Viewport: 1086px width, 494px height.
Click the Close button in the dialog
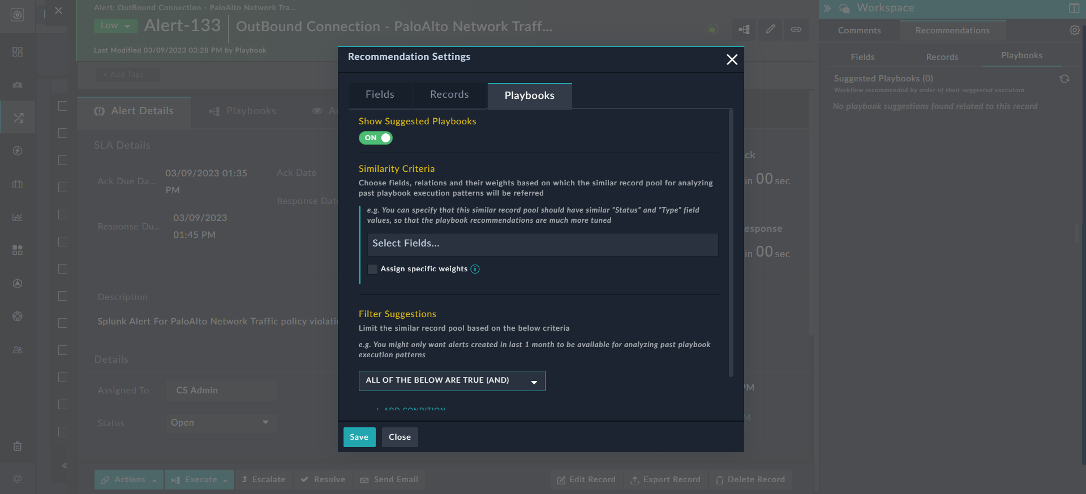pos(400,437)
